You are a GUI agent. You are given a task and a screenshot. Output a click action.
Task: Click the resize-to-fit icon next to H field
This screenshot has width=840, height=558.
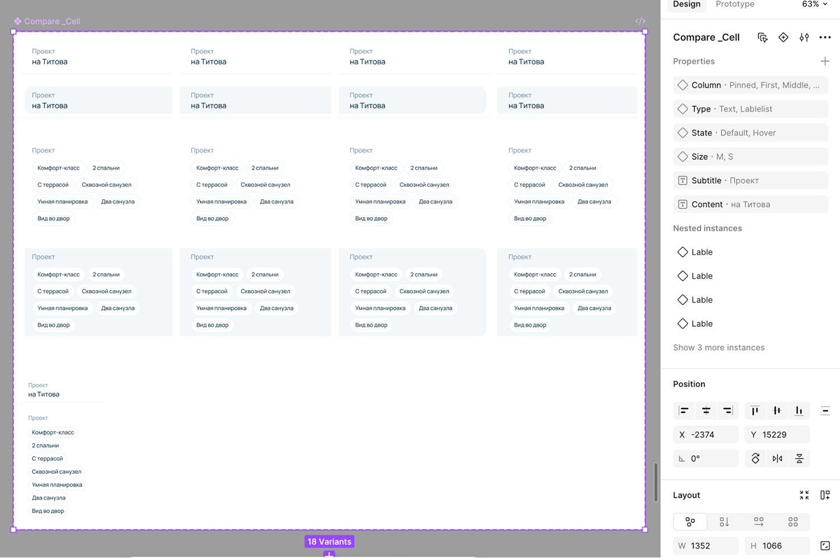[825, 546]
